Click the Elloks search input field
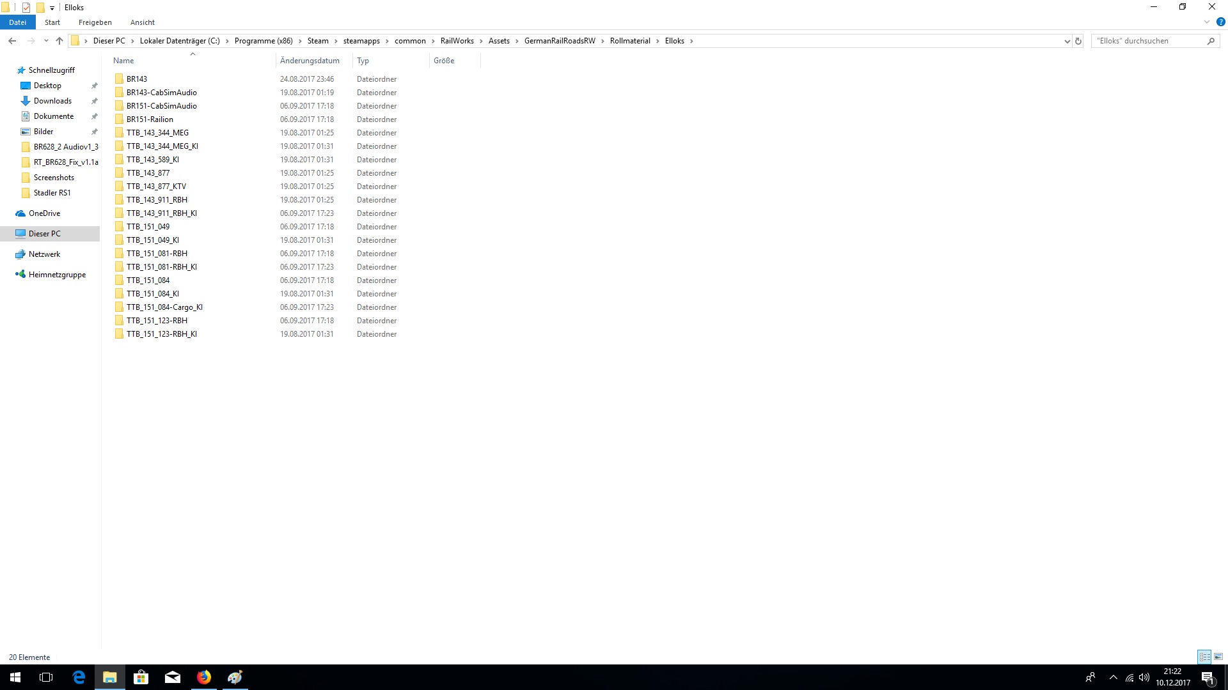 tap(1148, 41)
